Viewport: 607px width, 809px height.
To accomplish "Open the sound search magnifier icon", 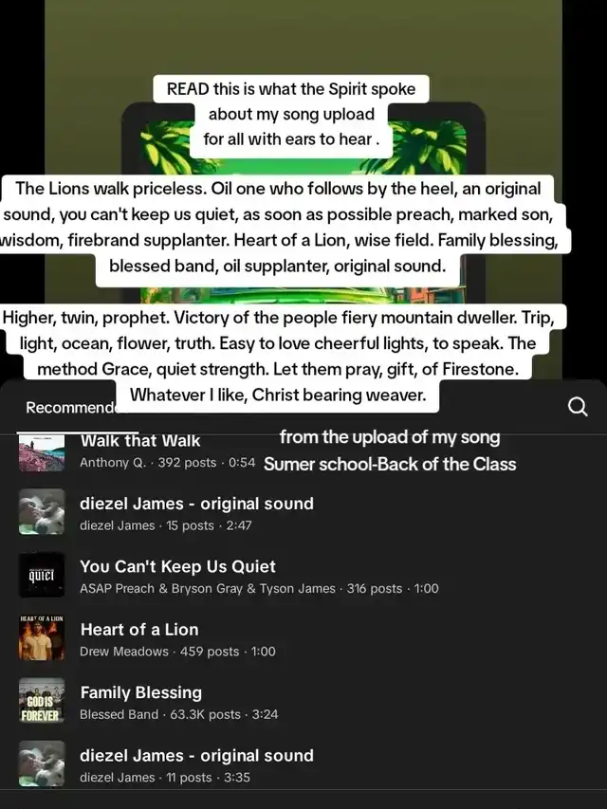I will [x=578, y=407].
